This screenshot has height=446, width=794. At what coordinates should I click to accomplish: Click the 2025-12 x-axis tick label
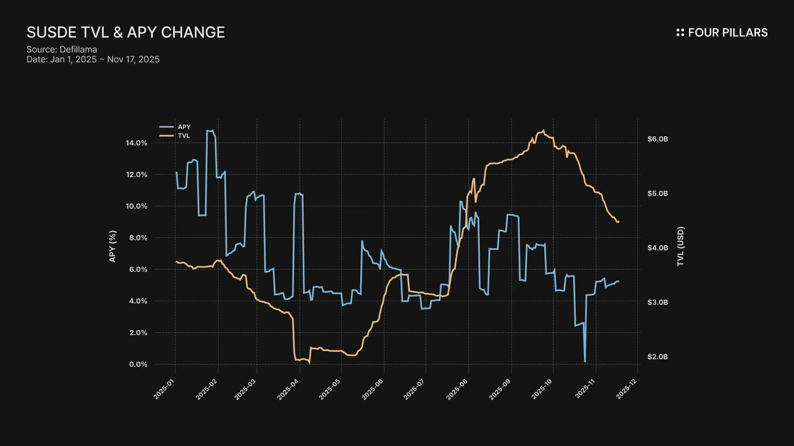click(x=627, y=389)
